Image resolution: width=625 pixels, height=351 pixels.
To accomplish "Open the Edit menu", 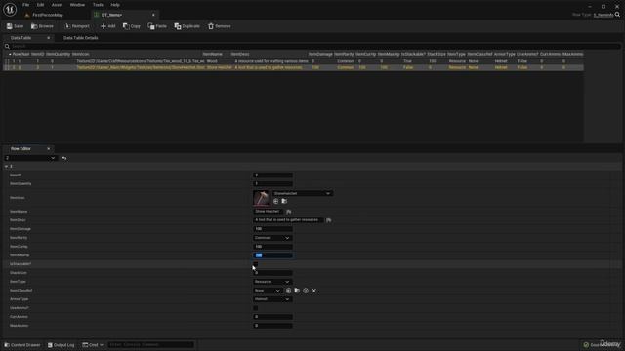I will (x=40, y=5).
